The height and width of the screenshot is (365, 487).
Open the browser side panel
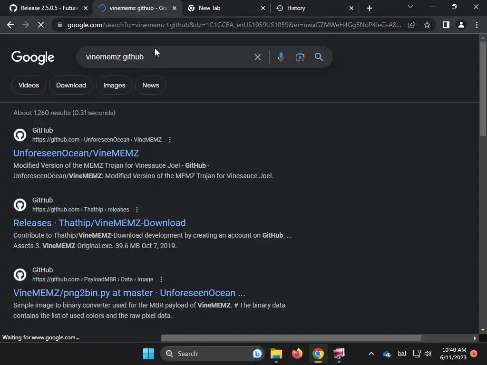tap(446, 25)
